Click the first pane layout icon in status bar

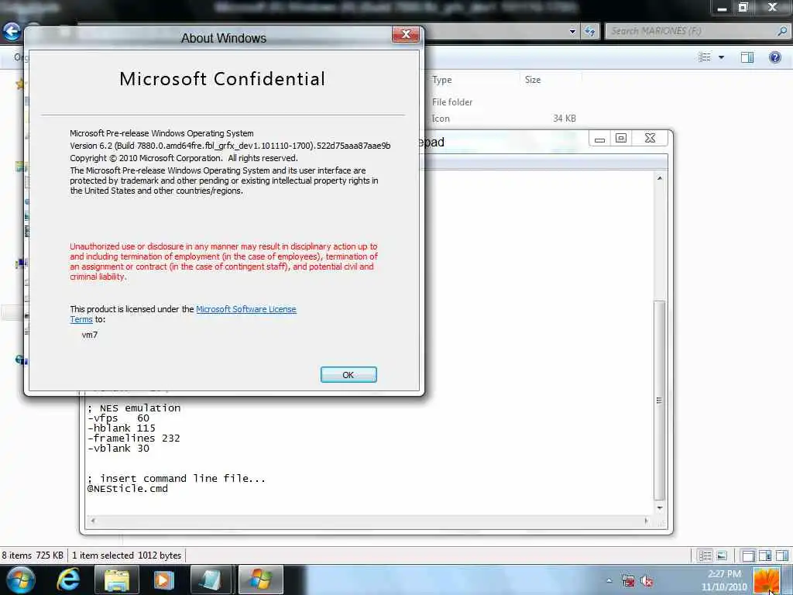(x=748, y=555)
